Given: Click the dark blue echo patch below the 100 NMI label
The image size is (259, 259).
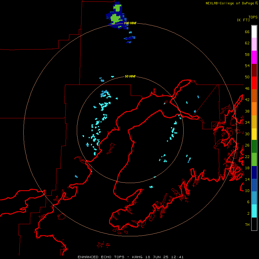Looking at the screenshot, I should point(130,38).
